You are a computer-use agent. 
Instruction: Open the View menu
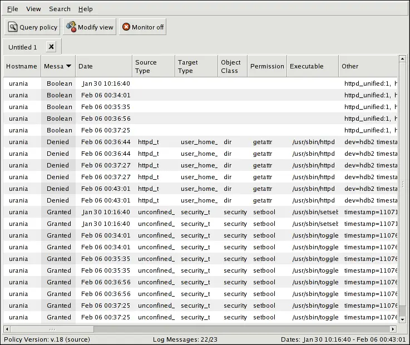(33, 9)
